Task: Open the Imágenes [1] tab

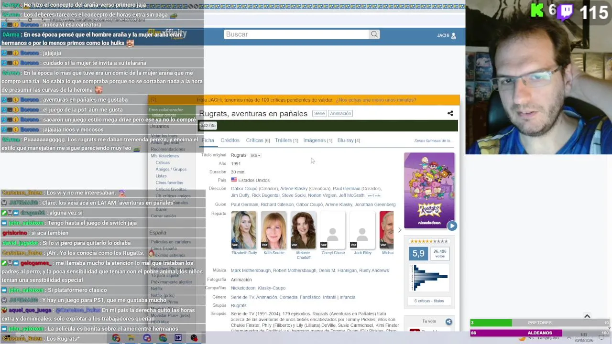Action: click(317, 140)
